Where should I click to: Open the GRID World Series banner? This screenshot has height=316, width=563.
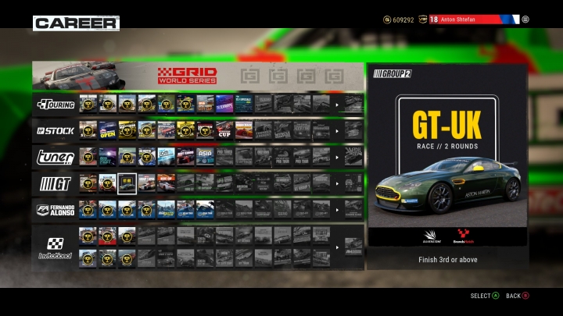198,76
